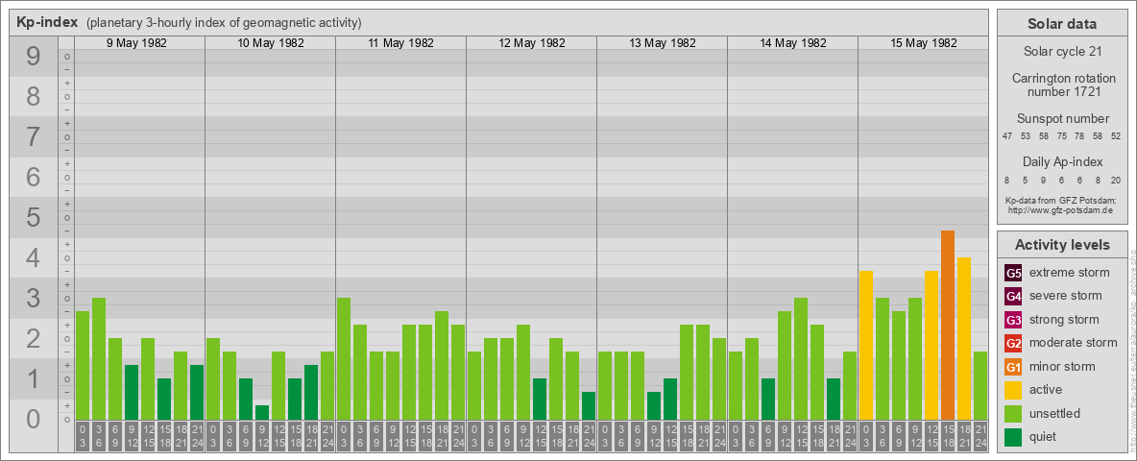Click the dark green quiet legend swatch

(1013, 436)
